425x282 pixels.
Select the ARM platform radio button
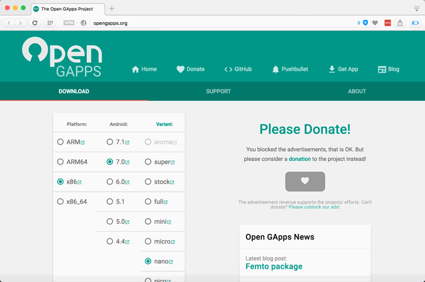60,142
